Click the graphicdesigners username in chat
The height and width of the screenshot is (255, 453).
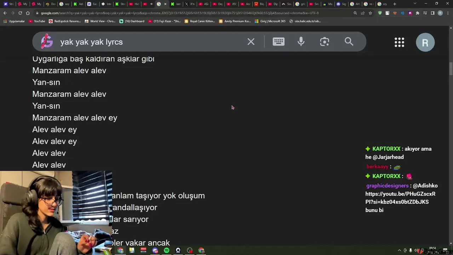387,186
